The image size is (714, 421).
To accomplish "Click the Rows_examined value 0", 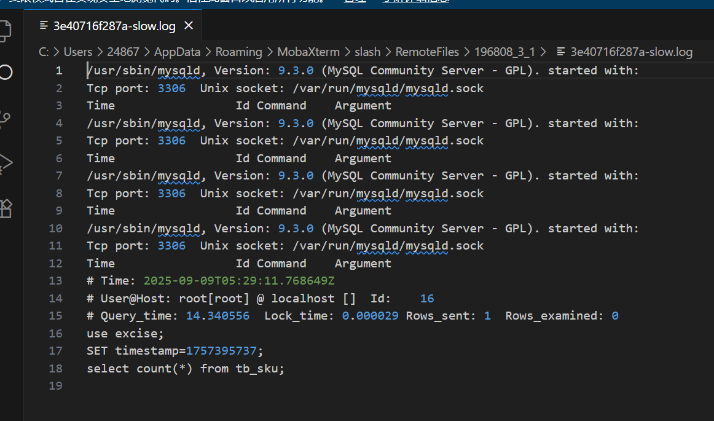I will pos(614,316).
